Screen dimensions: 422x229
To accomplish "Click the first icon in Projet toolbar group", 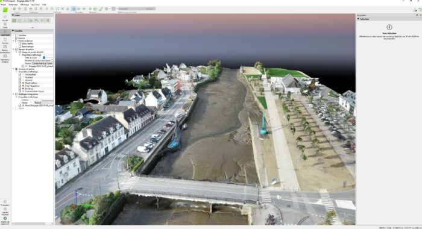I will click(14, 8).
